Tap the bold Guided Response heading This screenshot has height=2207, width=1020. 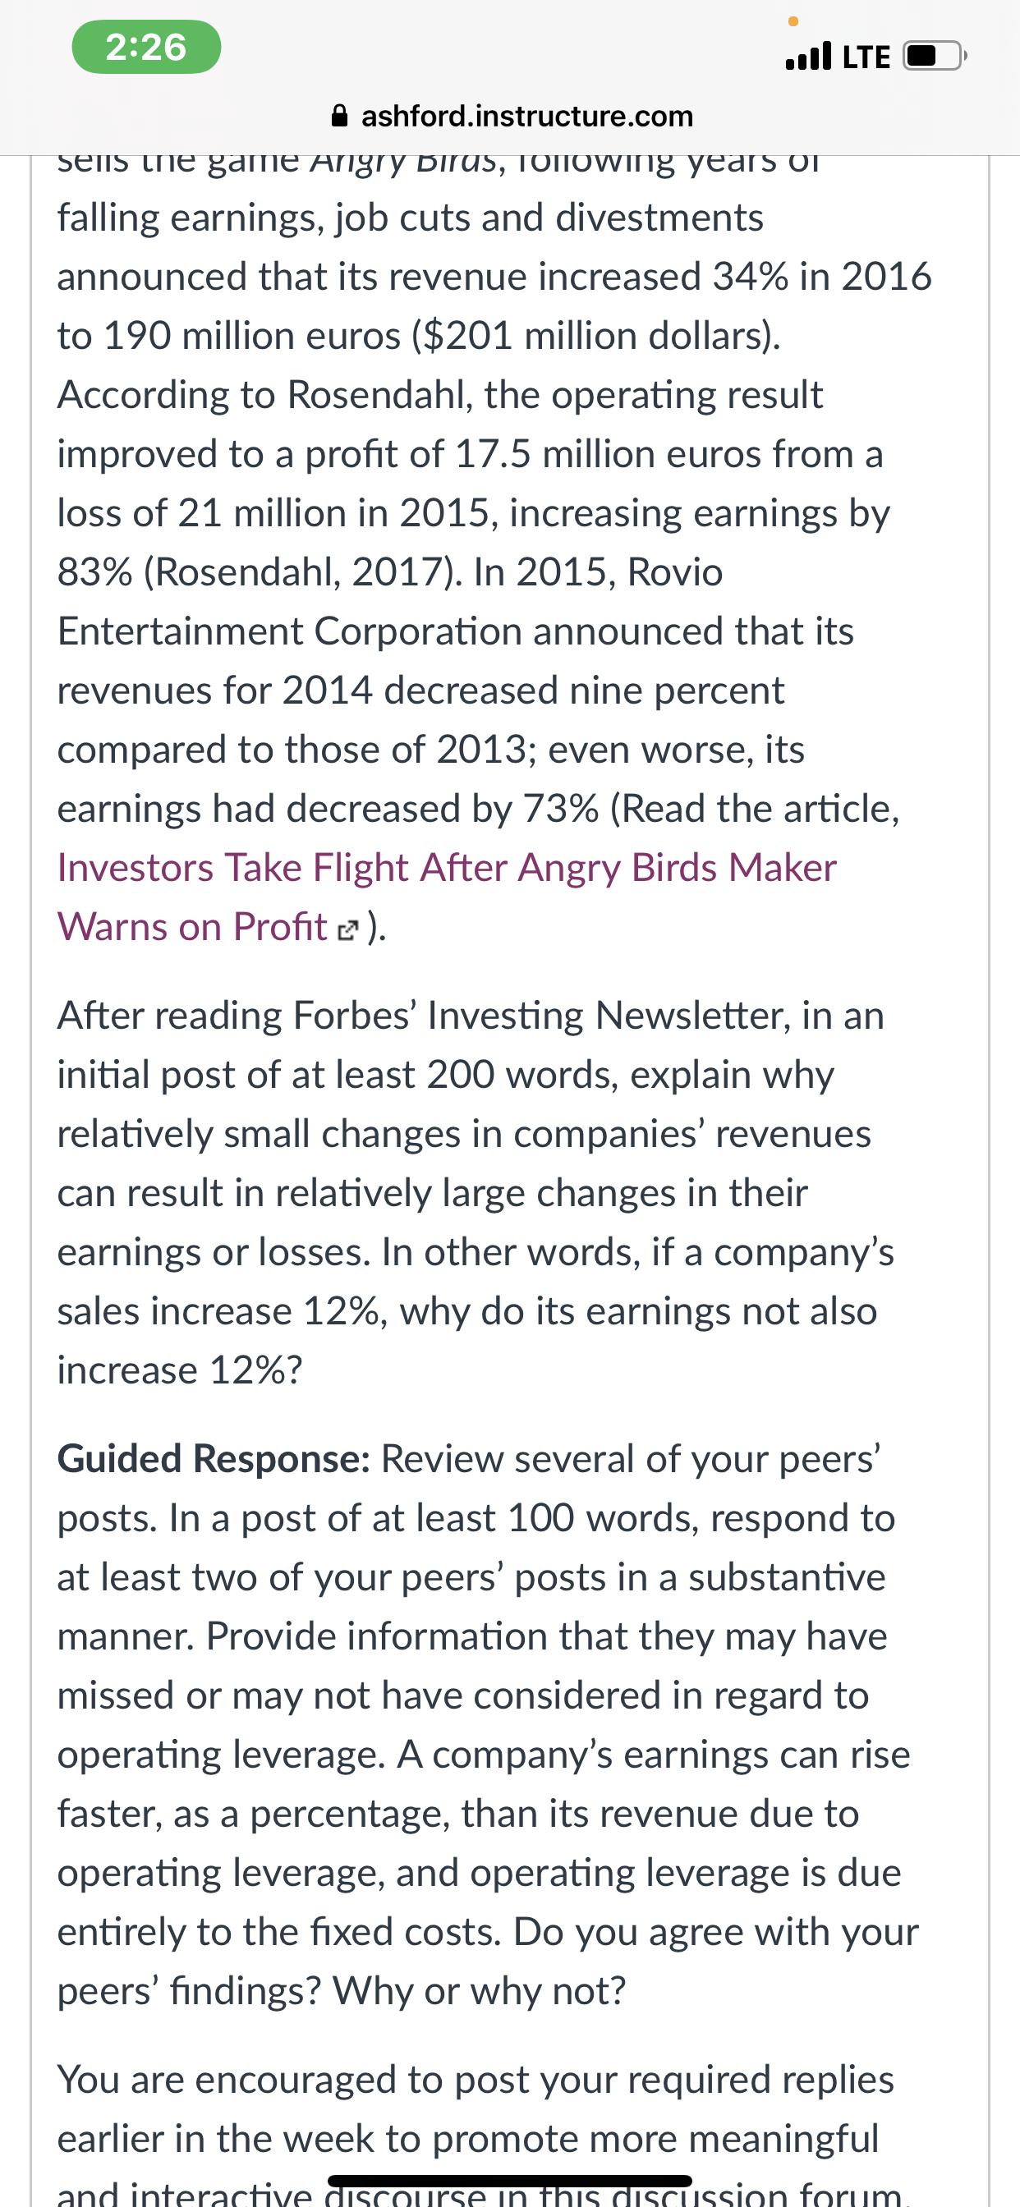tap(214, 1458)
